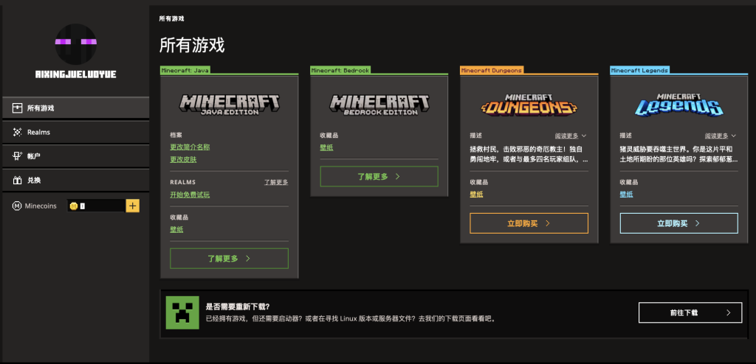
Task: Open the 更改皮肤 link
Action: pos(183,159)
